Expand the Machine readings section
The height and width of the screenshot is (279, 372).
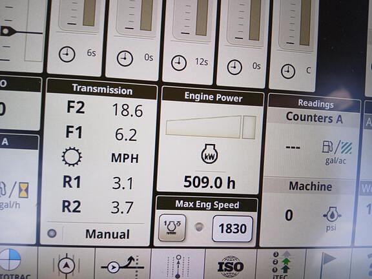point(310,186)
